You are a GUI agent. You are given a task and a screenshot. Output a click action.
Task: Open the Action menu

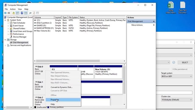(13, 9)
